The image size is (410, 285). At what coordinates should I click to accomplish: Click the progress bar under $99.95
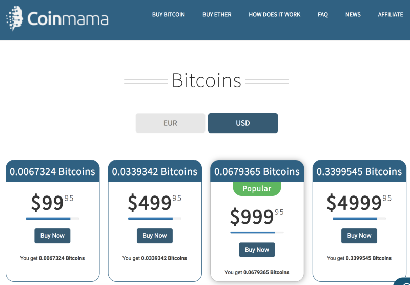click(52, 218)
